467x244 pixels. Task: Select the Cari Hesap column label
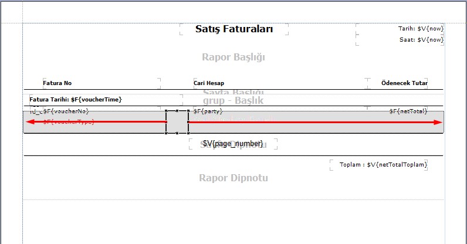point(209,83)
